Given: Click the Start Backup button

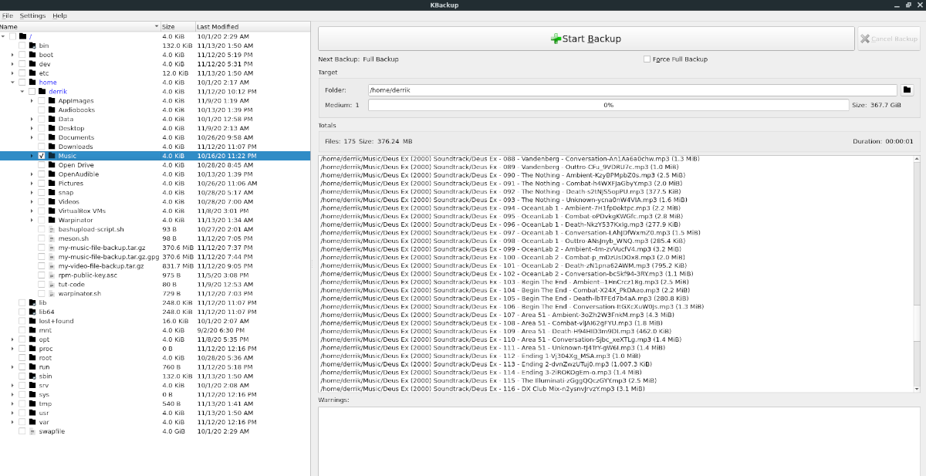Looking at the screenshot, I should (x=586, y=39).
